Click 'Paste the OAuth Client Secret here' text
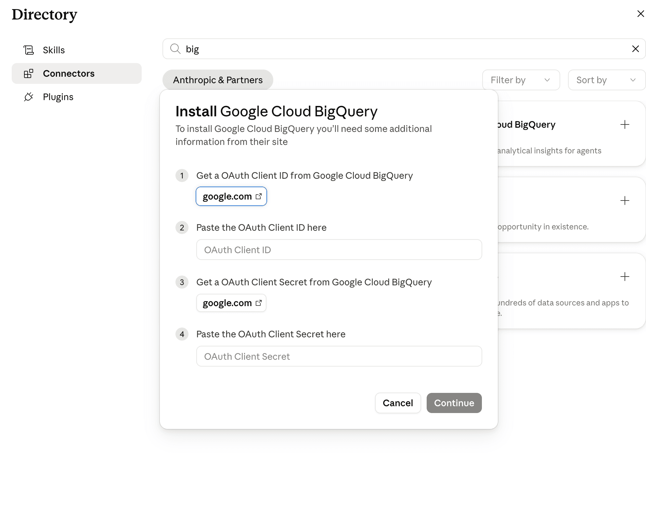Image resolution: width=646 pixels, height=518 pixels. point(271,334)
